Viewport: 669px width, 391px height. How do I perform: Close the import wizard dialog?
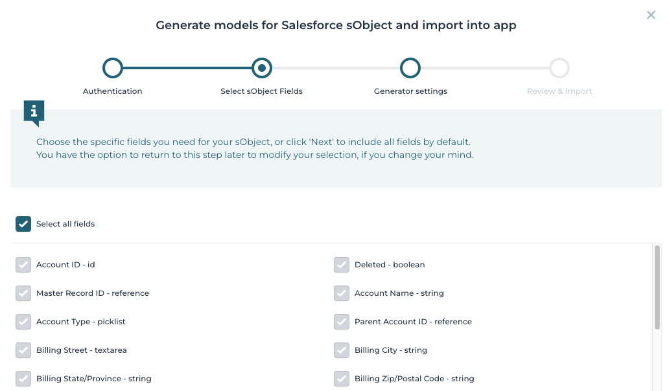click(651, 15)
